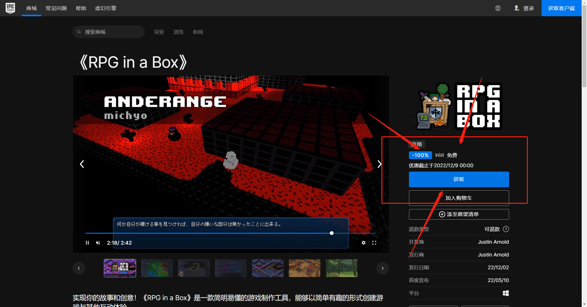Image resolution: width=587 pixels, height=307 pixels.
Task: Click the refund info question mark icon
Action: pyautogui.click(x=506, y=229)
